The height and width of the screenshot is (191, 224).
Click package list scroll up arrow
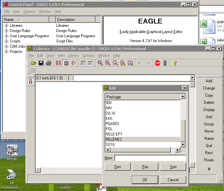point(183,96)
